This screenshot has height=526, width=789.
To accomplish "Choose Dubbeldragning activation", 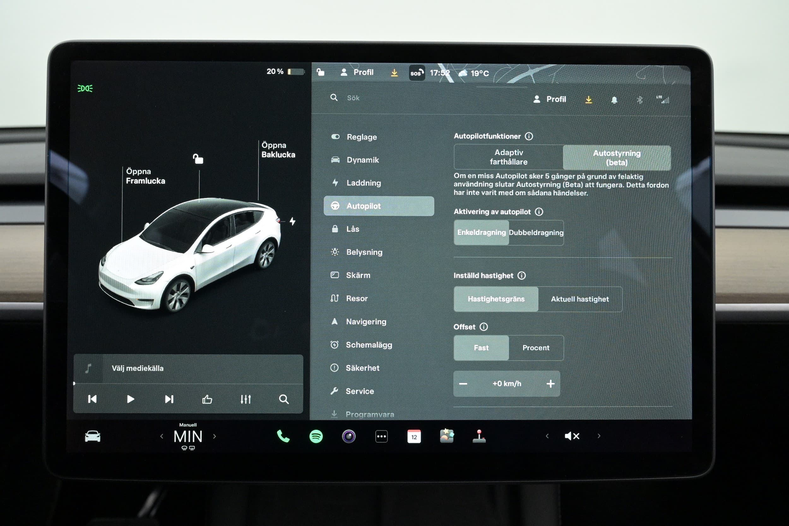I will [536, 233].
